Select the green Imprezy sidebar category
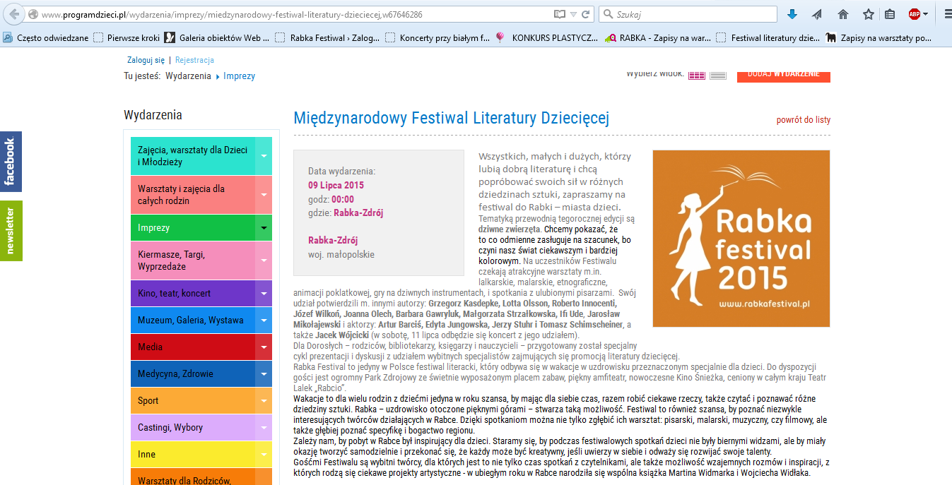 click(x=193, y=228)
